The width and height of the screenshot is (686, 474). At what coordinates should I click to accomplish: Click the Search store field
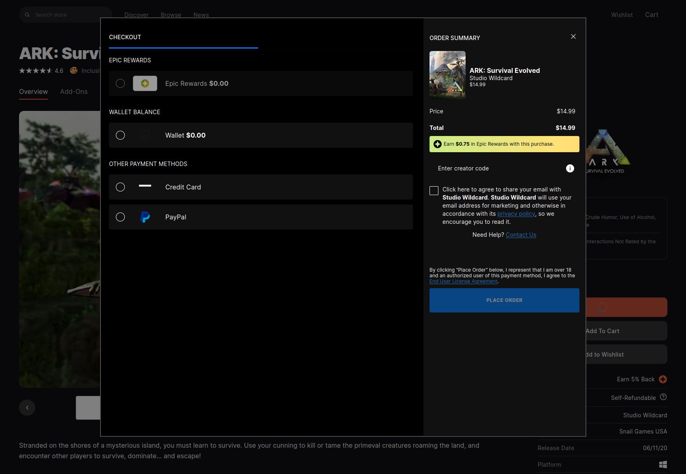[x=66, y=15]
